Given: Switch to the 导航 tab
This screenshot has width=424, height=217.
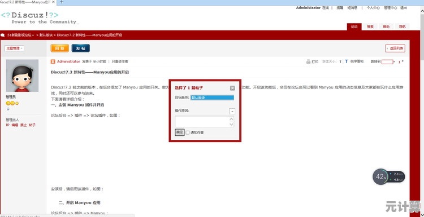Looking at the screenshot, I should point(402,26).
